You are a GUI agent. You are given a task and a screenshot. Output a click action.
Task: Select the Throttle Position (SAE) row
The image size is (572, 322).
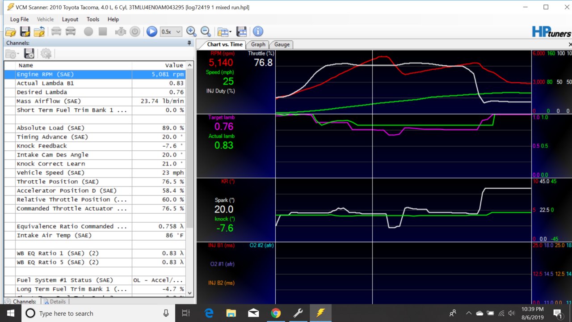(x=95, y=182)
